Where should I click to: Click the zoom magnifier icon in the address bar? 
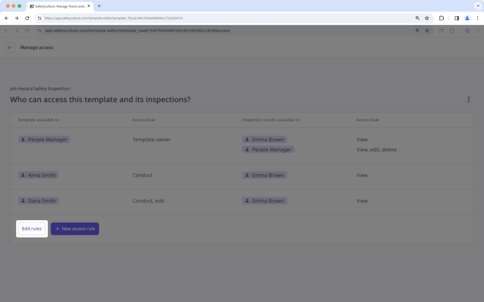(x=417, y=18)
